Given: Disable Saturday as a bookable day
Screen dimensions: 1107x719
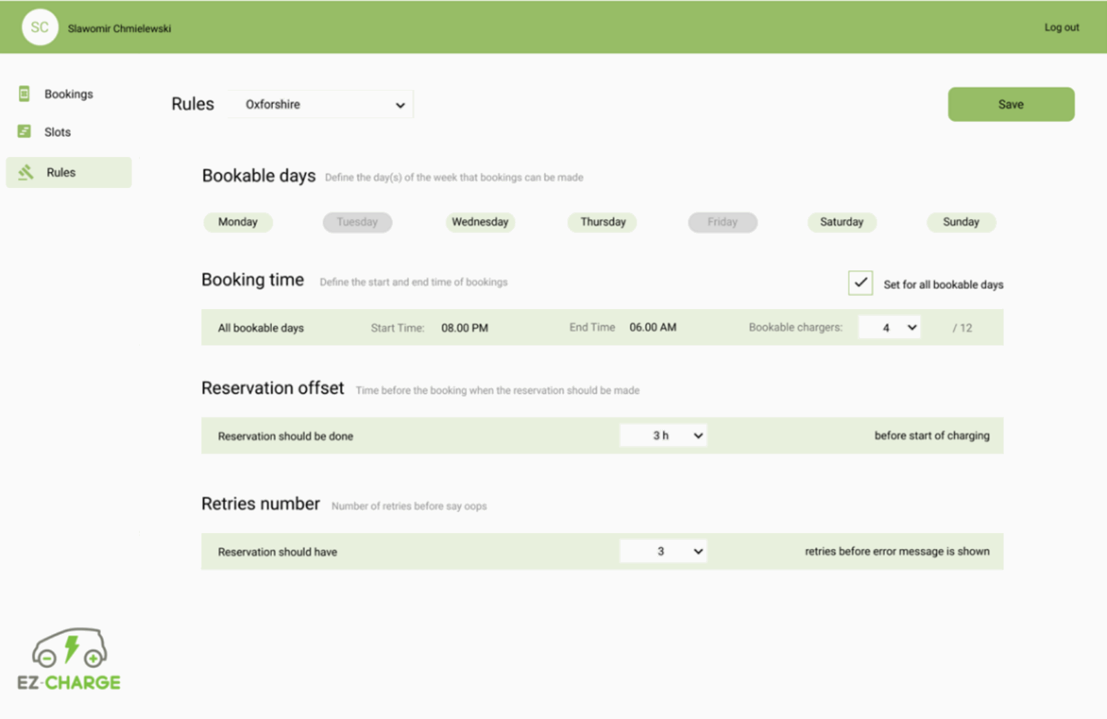Looking at the screenshot, I should tap(841, 222).
